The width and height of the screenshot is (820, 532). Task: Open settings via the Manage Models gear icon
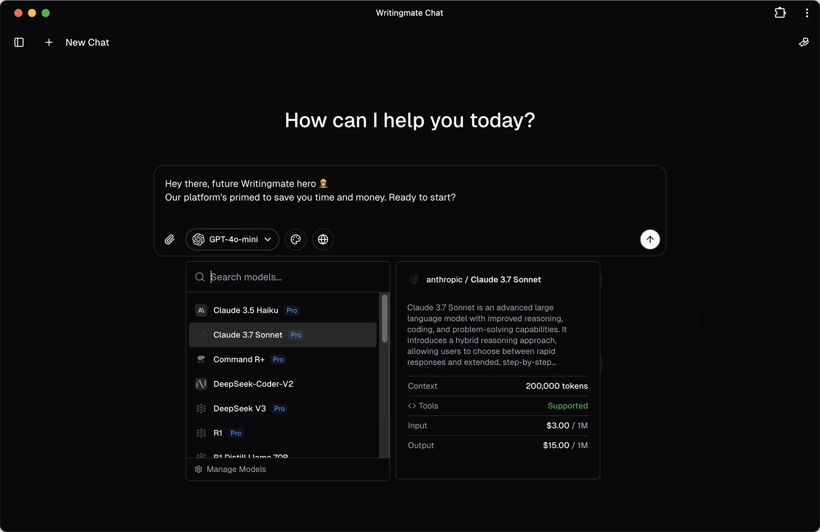pos(198,469)
